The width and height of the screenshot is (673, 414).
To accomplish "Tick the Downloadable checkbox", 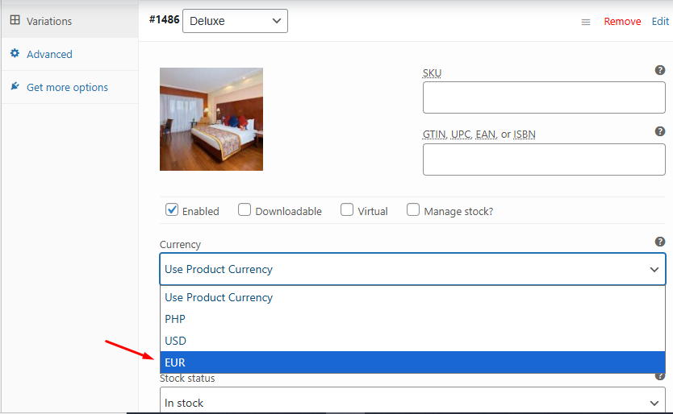I will click(x=245, y=210).
